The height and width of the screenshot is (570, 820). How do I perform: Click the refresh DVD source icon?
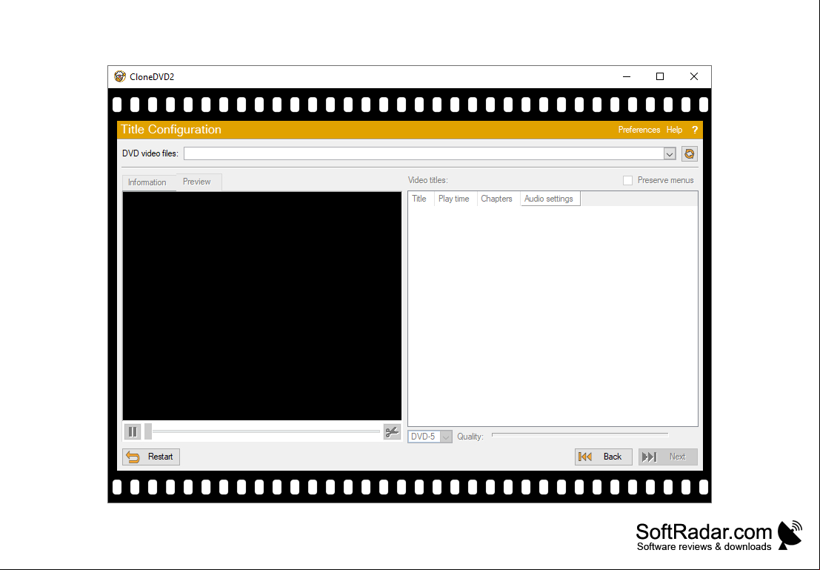pyautogui.click(x=690, y=153)
